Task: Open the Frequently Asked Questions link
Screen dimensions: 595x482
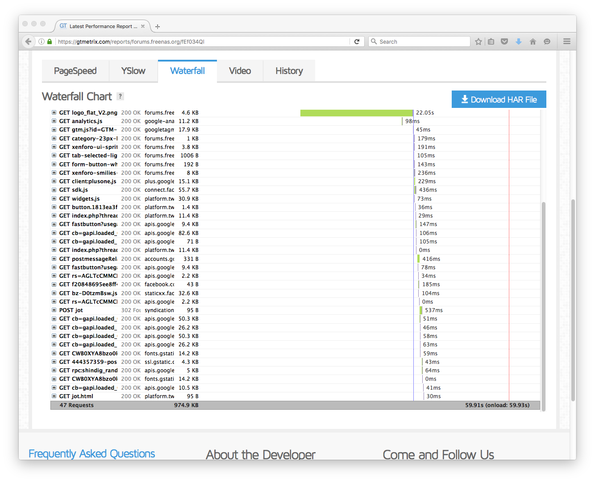Action: 92,454
